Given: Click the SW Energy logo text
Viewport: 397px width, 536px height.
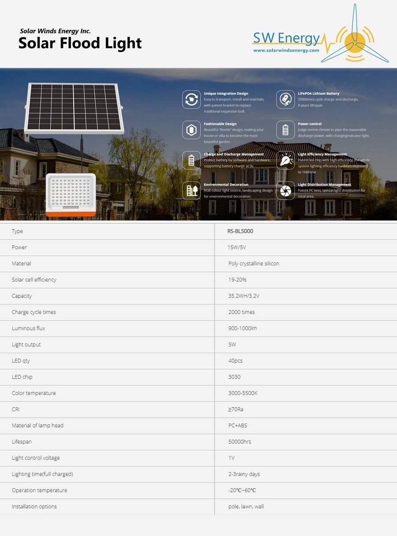Looking at the screenshot, I should tap(286, 38).
